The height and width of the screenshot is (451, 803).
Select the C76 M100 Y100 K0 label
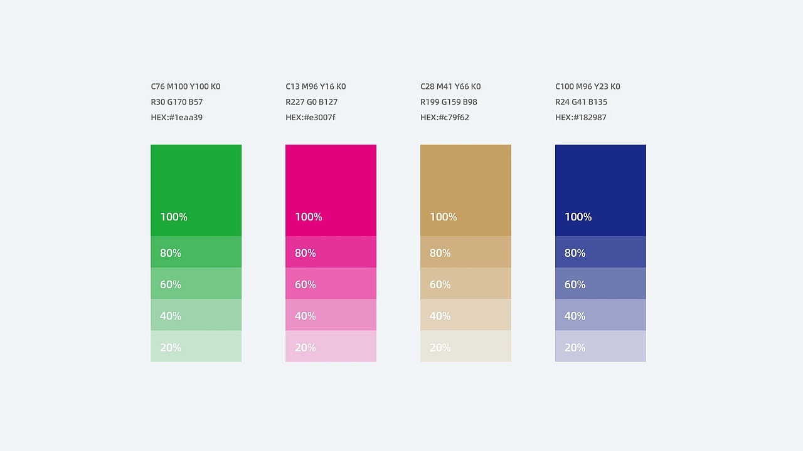point(186,86)
